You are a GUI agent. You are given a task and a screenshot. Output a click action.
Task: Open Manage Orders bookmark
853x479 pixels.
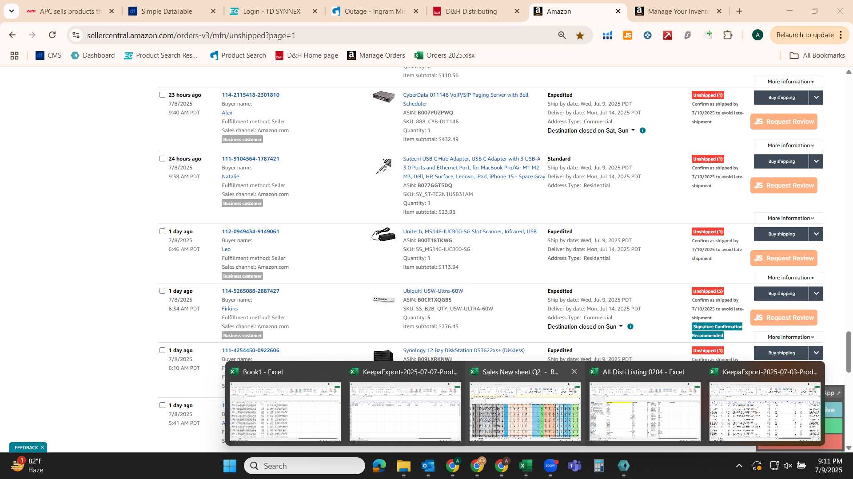(x=376, y=55)
